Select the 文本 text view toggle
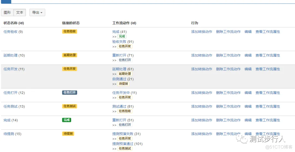The height and width of the screenshot is (152, 295). [x=20, y=13]
